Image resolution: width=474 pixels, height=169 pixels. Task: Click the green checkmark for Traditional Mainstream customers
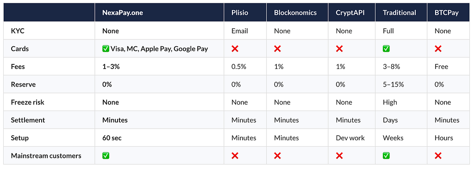pos(386,156)
